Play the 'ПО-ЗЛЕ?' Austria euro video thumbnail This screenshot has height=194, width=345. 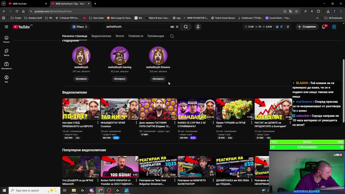click(x=81, y=109)
